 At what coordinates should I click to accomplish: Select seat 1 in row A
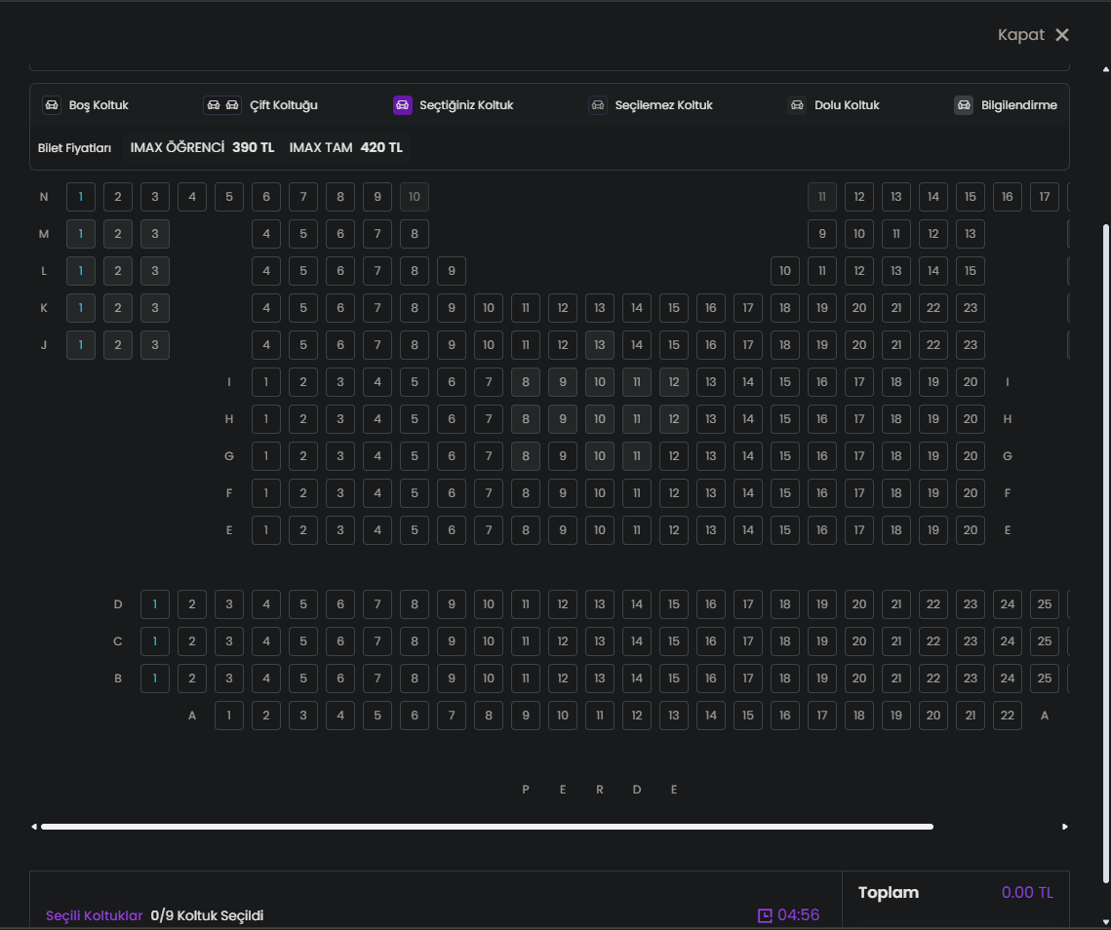(229, 716)
